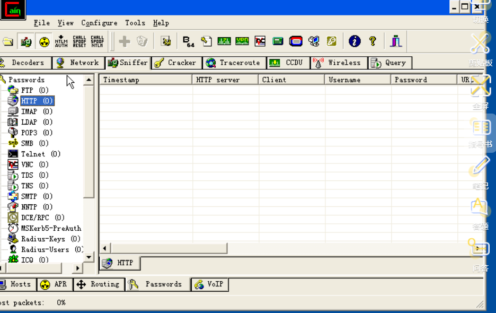Switch to the Wireless tab
The image size is (496, 313).
[339, 63]
